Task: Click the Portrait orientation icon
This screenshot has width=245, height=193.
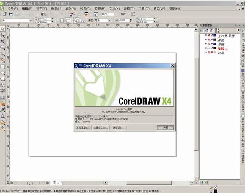Action: coord(62,20)
